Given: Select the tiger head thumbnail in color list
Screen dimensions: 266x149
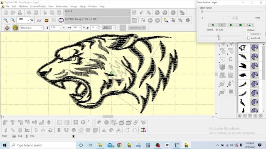Looking at the screenshot, I should [x=243, y=48].
